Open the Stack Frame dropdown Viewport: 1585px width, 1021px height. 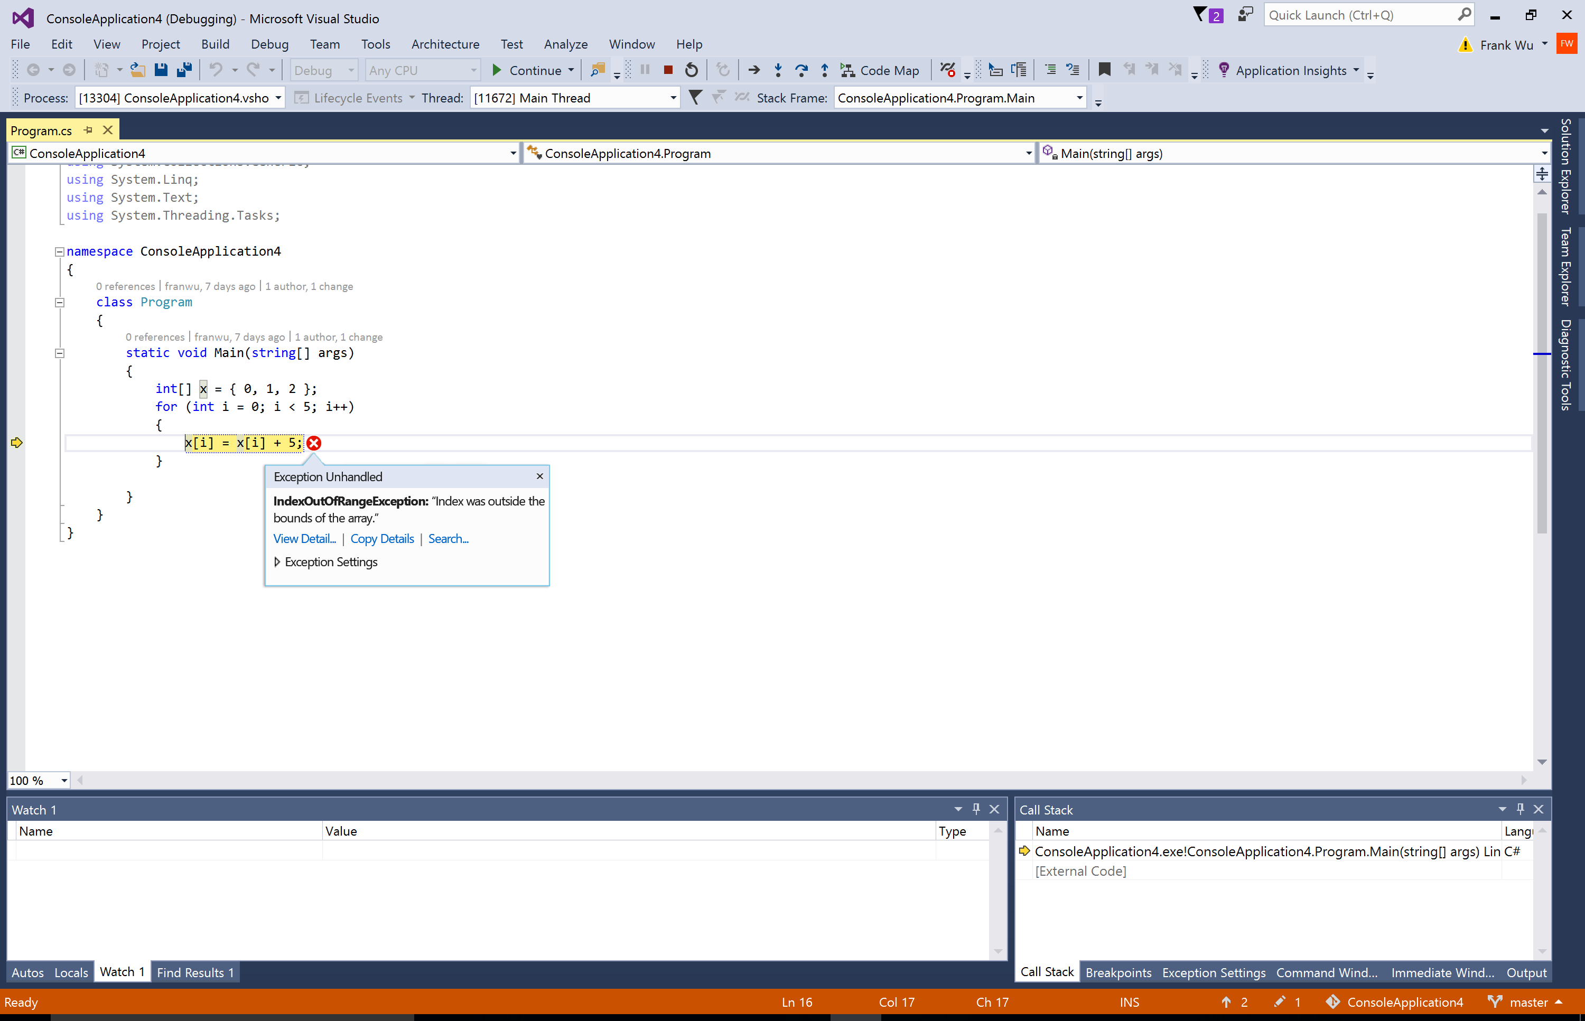(1079, 98)
